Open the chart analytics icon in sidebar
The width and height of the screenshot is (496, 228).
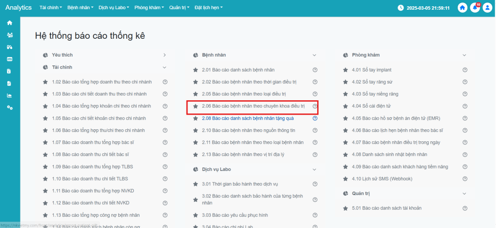click(x=10, y=95)
